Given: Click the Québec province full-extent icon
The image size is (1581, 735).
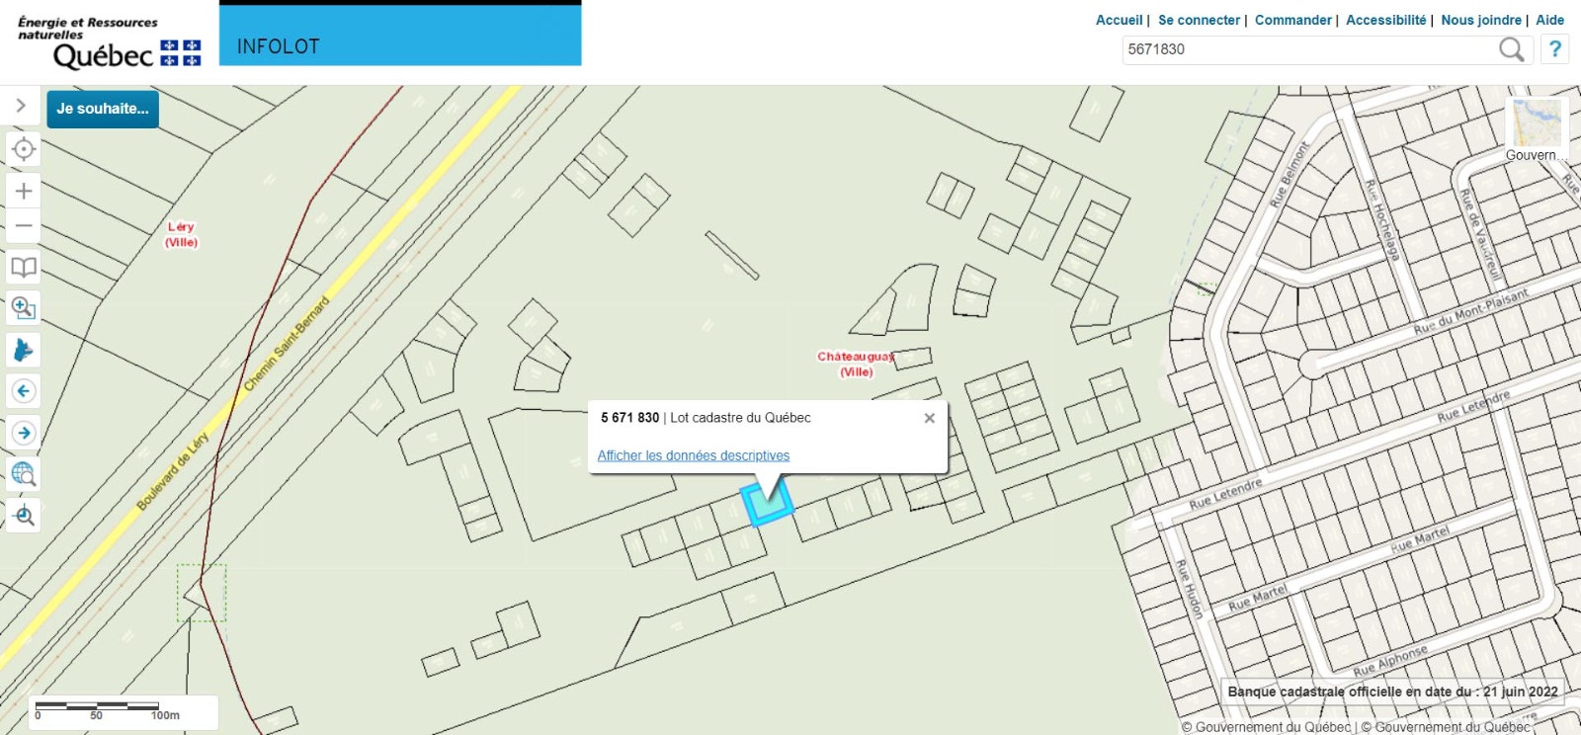Looking at the screenshot, I should click(x=24, y=350).
